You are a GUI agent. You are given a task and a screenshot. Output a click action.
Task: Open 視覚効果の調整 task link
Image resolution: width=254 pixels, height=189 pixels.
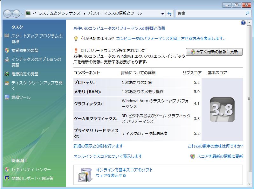25,50
